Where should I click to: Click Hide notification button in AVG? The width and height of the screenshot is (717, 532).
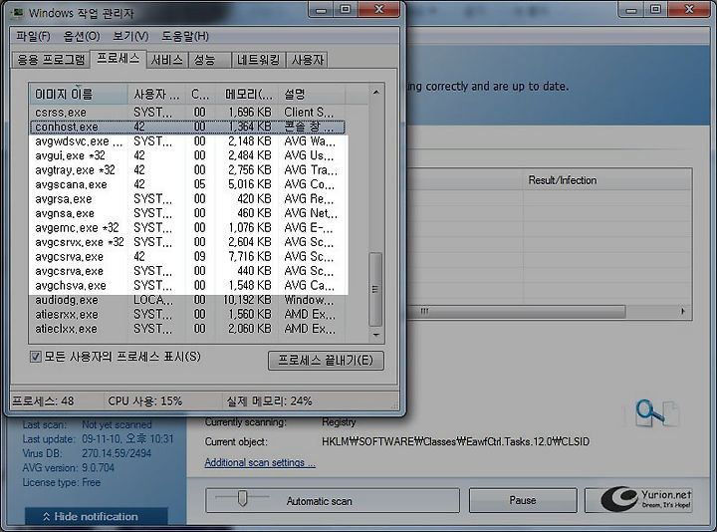pyautogui.click(x=96, y=516)
